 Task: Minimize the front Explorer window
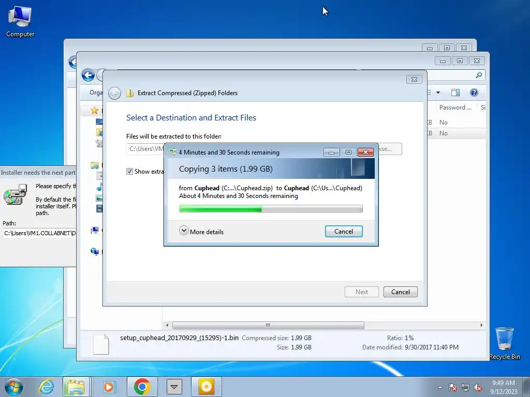tap(443, 61)
